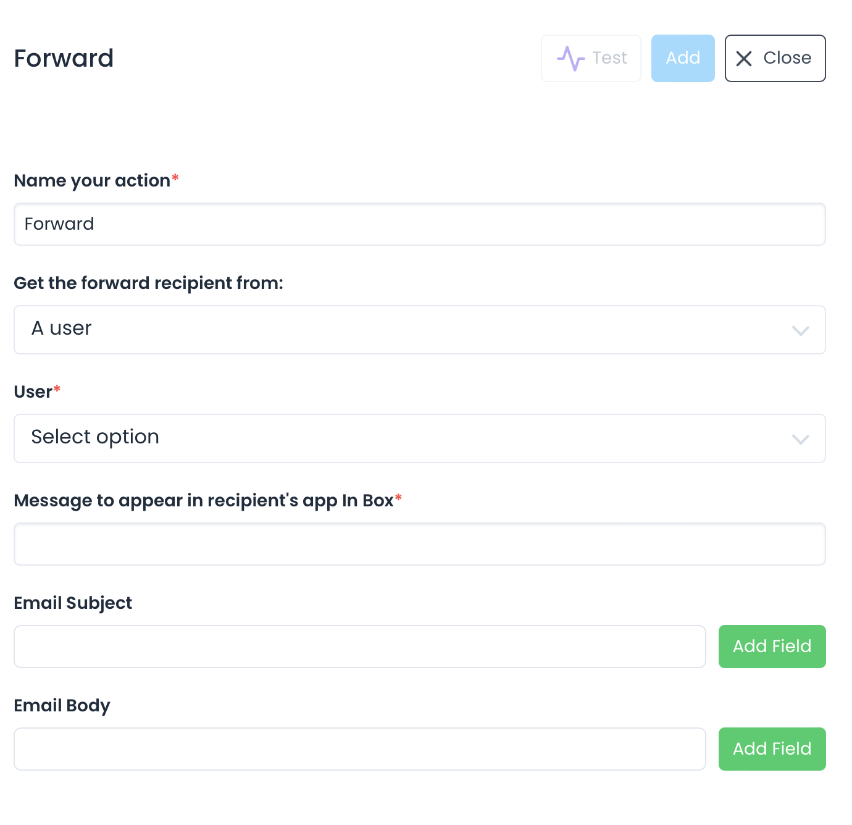The image size is (852, 825).
Task: Click the chevron on the forward recipient dropdown
Action: 801,331
